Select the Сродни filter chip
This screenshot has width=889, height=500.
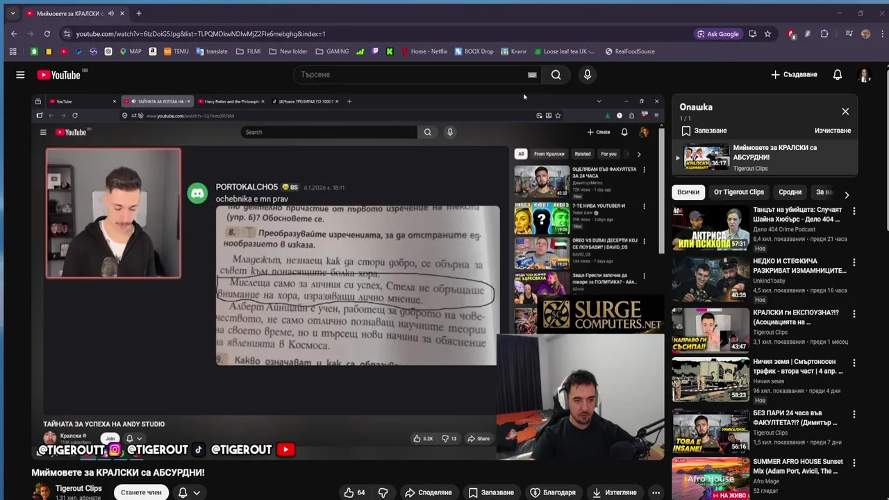tap(790, 192)
